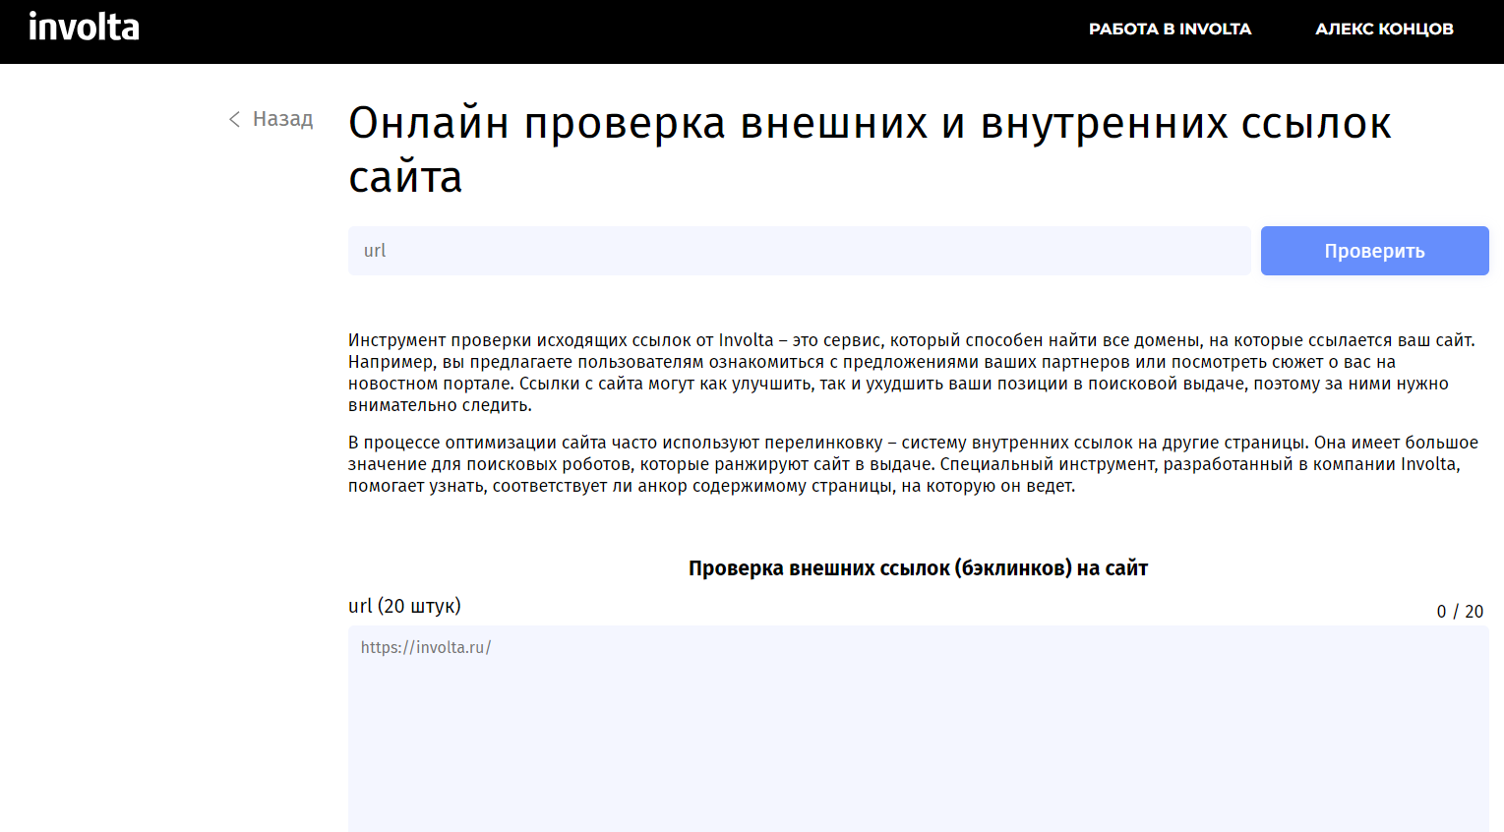Click the Проверка внешних ссылок (бэклинков) heading
This screenshot has width=1504, height=832.
tap(918, 568)
